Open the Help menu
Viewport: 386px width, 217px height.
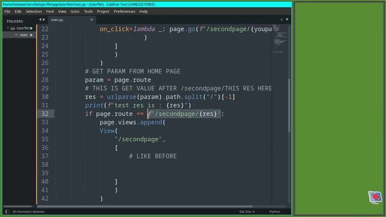[x=144, y=11]
